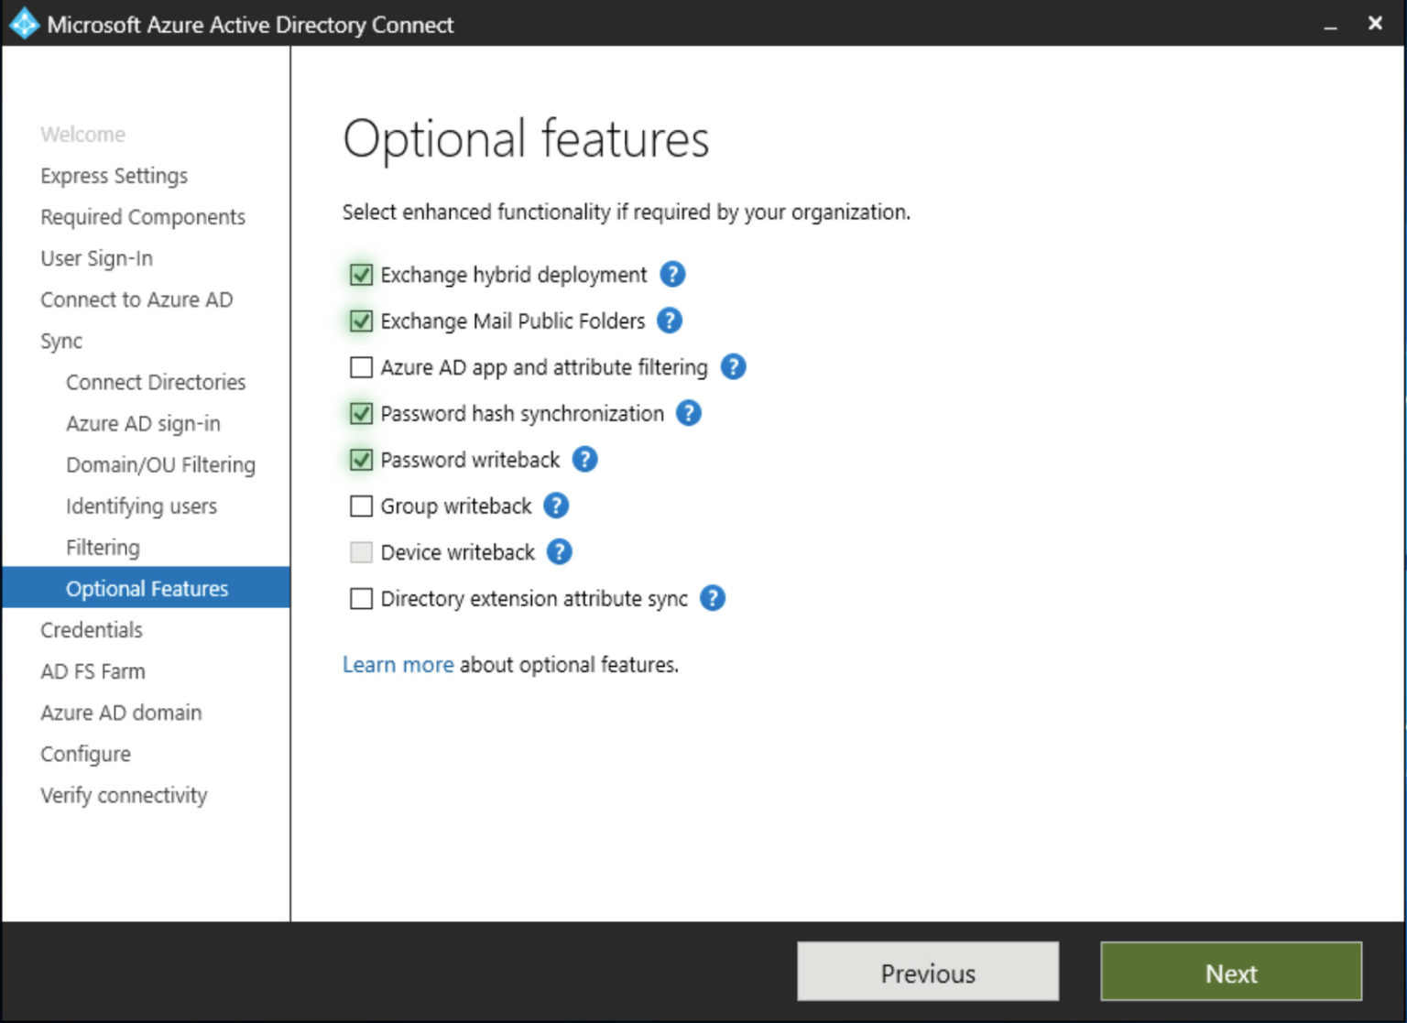This screenshot has width=1407, height=1023.
Task: Open help for Password writeback
Action: [584, 459]
